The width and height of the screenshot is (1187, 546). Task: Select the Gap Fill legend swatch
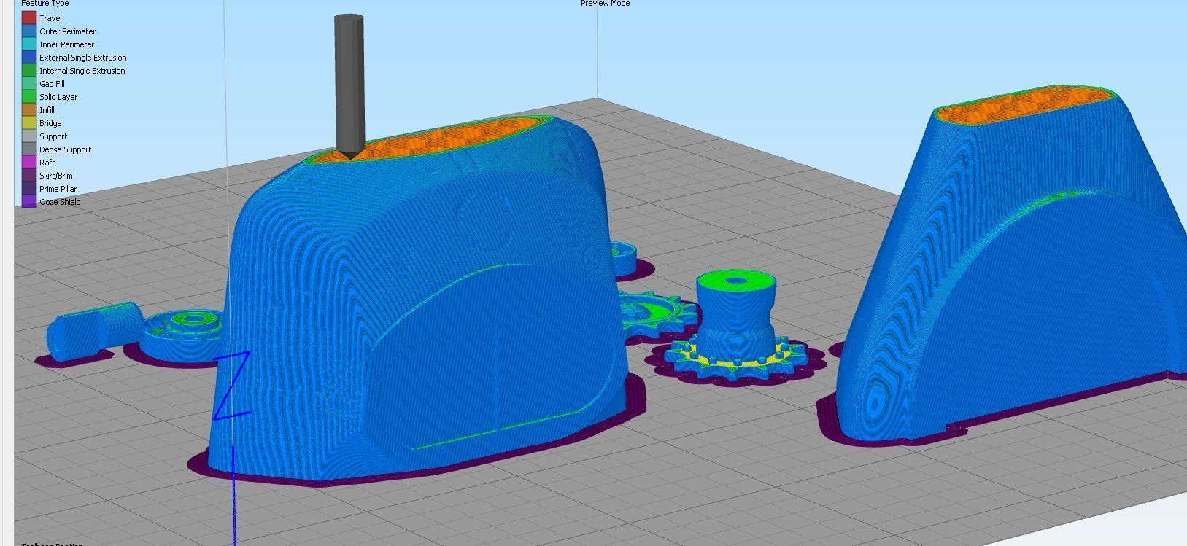click(x=29, y=83)
